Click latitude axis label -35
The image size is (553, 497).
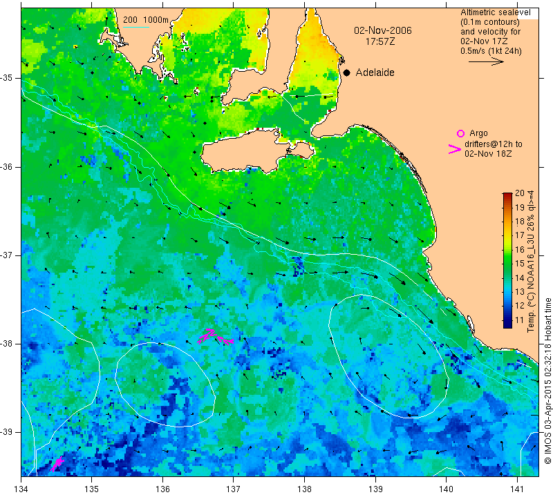point(7,78)
